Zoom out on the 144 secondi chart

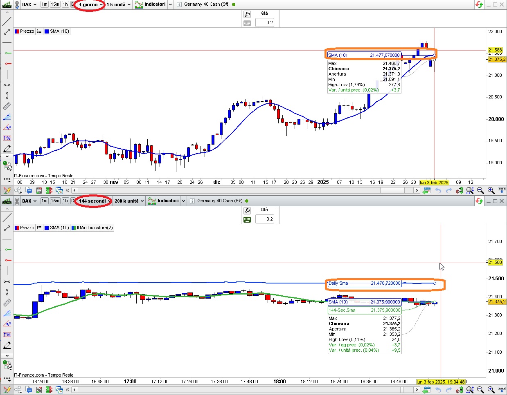(x=480, y=390)
